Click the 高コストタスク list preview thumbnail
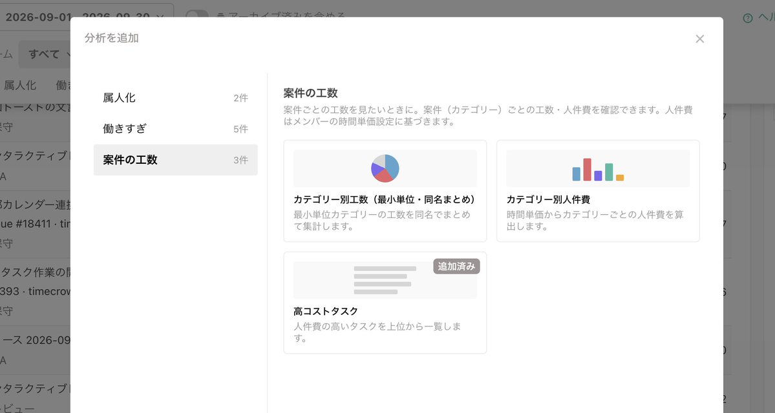This screenshot has height=413, width=775. [x=385, y=280]
